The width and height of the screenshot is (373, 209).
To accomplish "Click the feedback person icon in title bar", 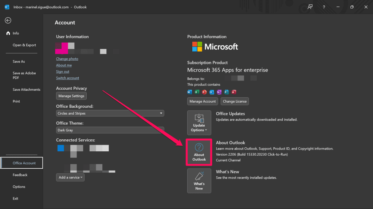I will (x=310, y=7).
